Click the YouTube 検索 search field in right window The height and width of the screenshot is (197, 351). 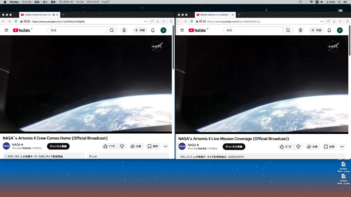point(253,30)
